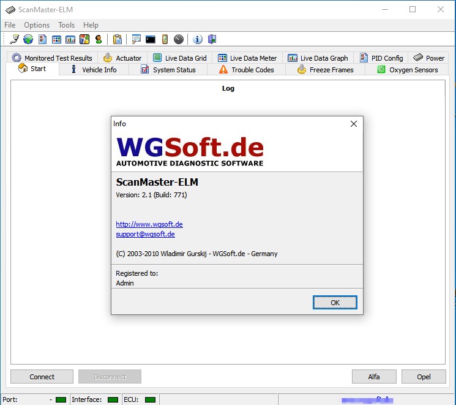
Task: Click the 'Admin' registered name text
Action: pyautogui.click(x=125, y=283)
